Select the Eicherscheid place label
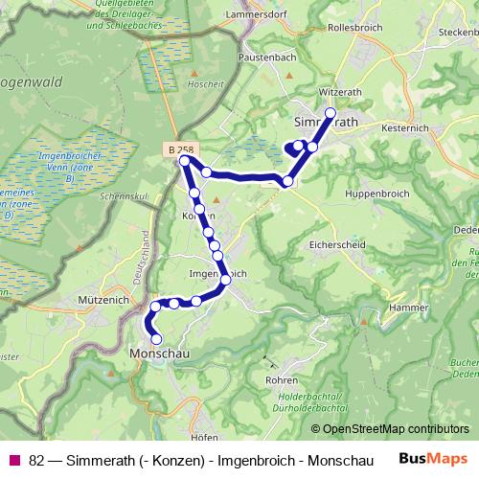This screenshot has height=479, width=479. pos(337,245)
